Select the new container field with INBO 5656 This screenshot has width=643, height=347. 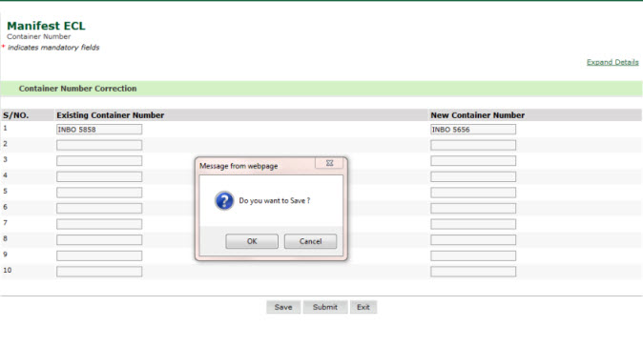(473, 130)
